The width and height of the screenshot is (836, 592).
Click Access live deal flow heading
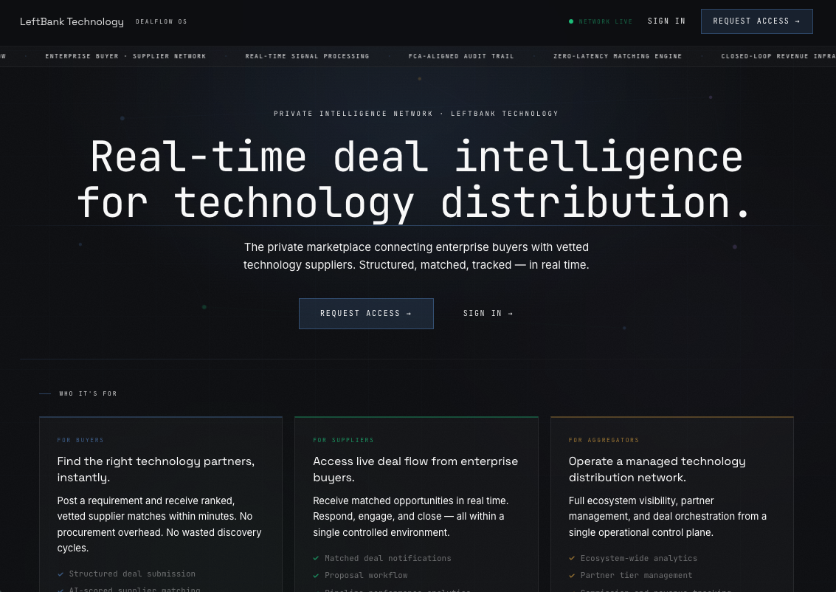coord(415,469)
